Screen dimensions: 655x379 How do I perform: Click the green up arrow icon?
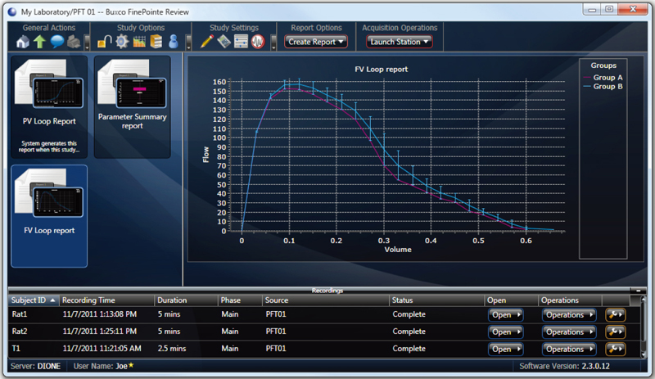click(40, 42)
